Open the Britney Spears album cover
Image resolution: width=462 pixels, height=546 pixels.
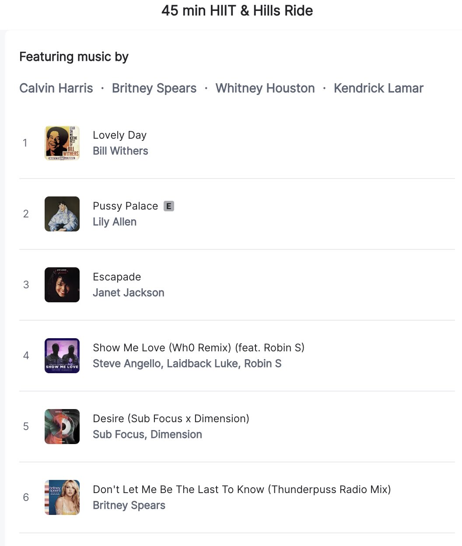click(62, 497)
